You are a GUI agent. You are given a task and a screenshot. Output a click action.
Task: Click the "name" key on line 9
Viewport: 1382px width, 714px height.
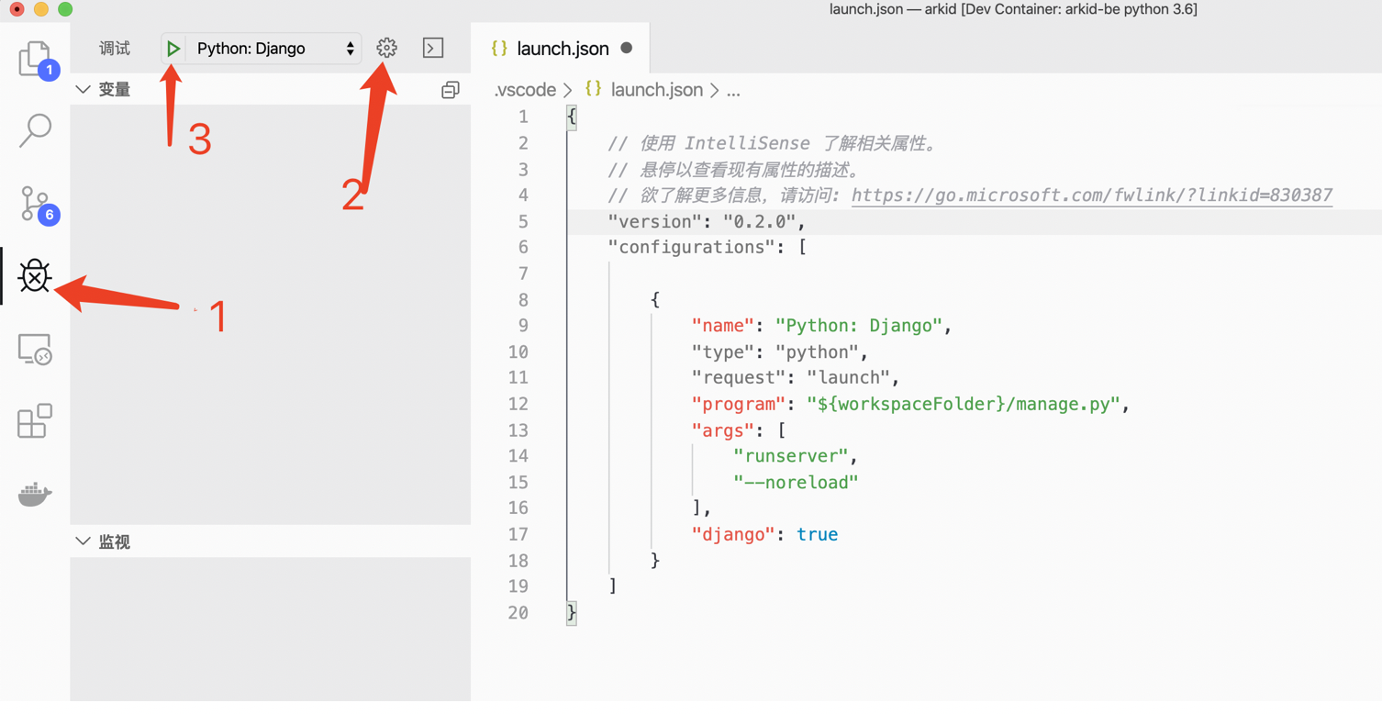click(x=722, y=326)
